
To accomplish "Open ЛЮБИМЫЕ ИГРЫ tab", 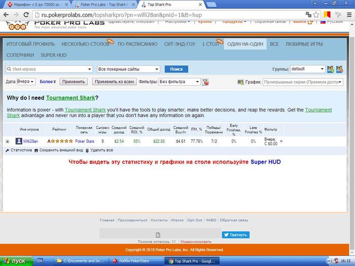I will (x=304, y=44).
